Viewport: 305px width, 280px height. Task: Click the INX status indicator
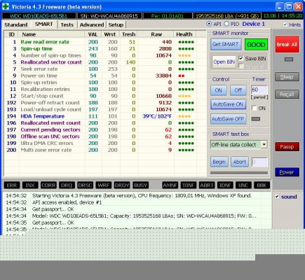coord(30,185)
